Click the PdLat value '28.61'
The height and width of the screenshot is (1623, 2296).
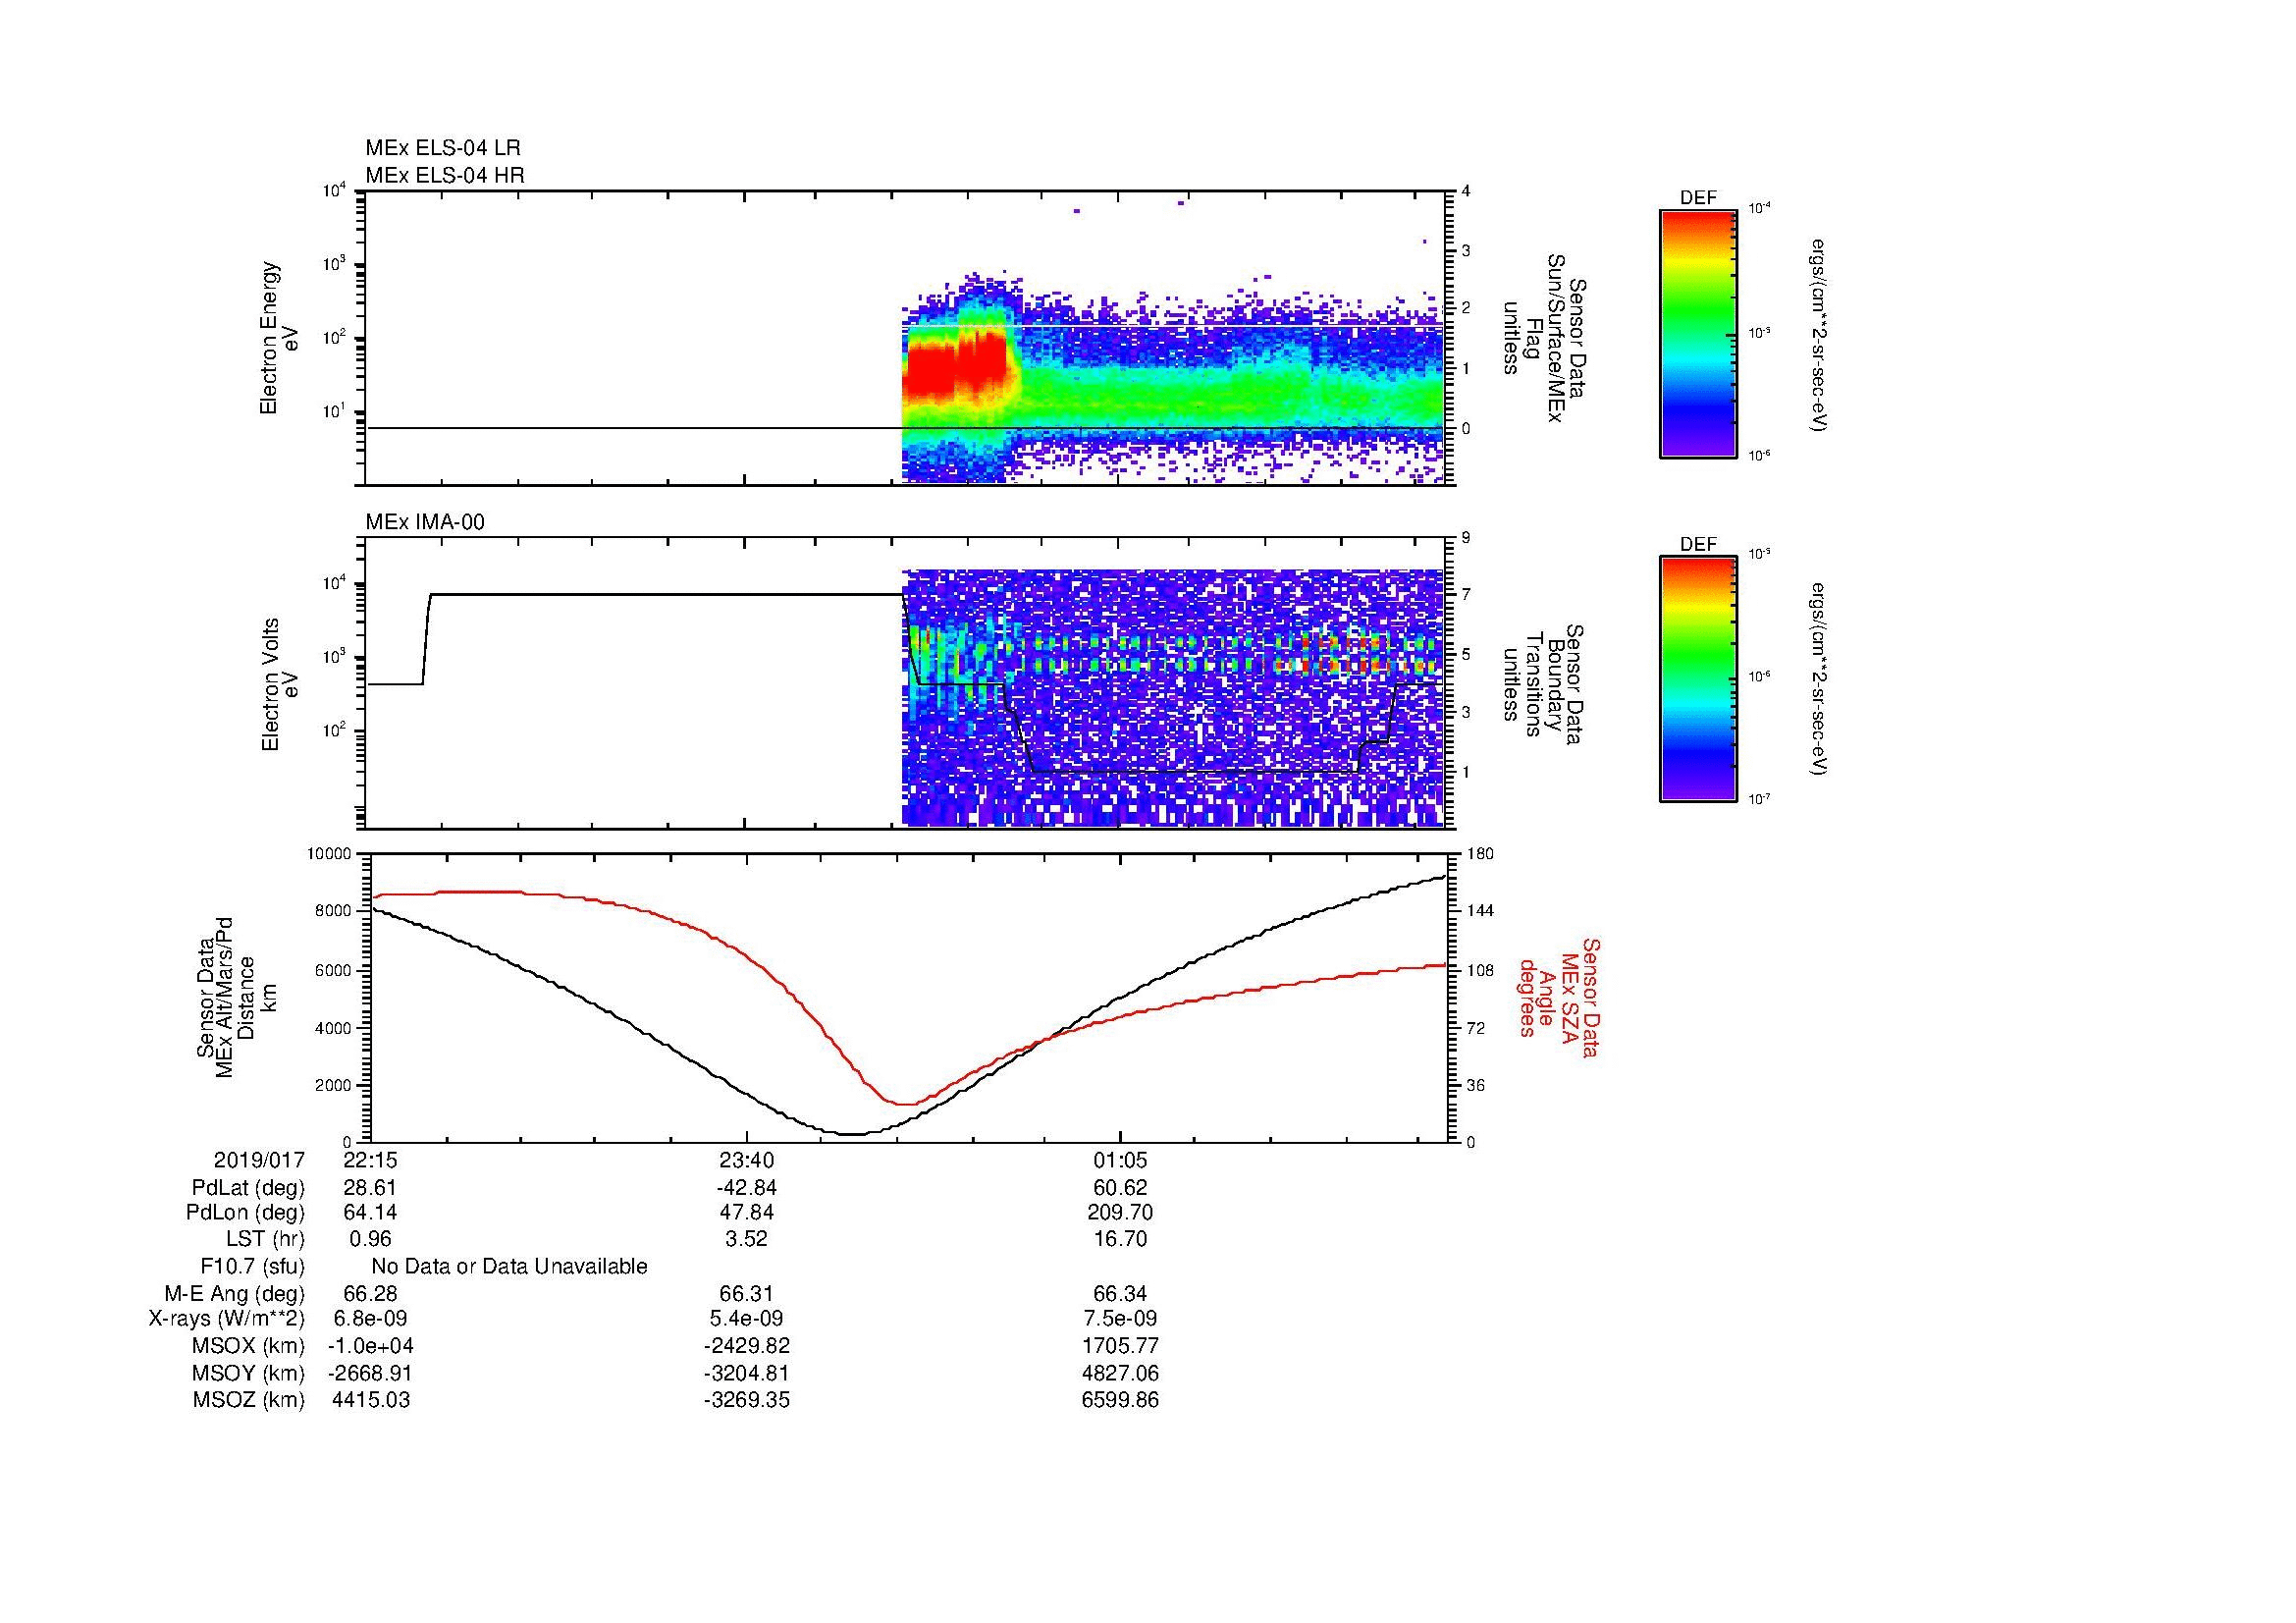[x=370, y=1188]
